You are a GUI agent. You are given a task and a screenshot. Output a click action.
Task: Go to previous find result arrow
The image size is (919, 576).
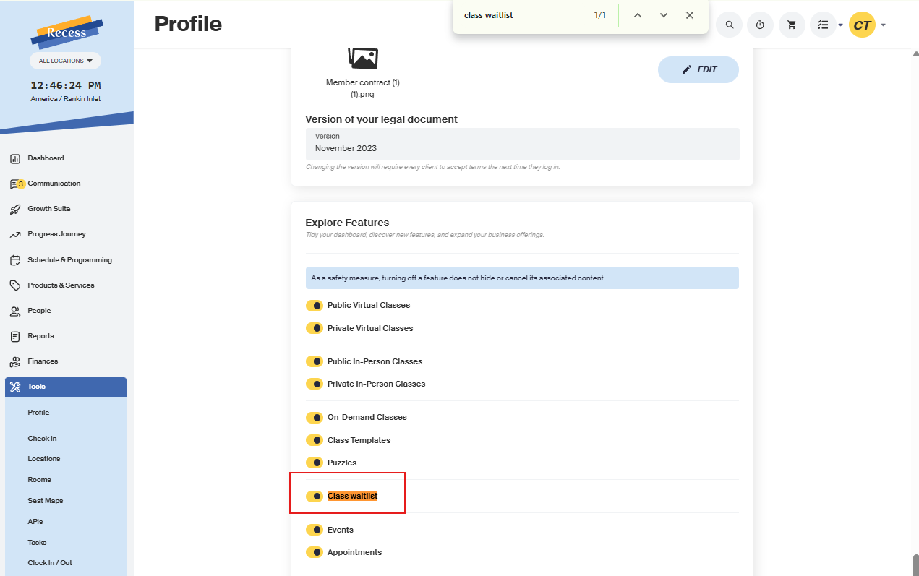coord(638,15)
